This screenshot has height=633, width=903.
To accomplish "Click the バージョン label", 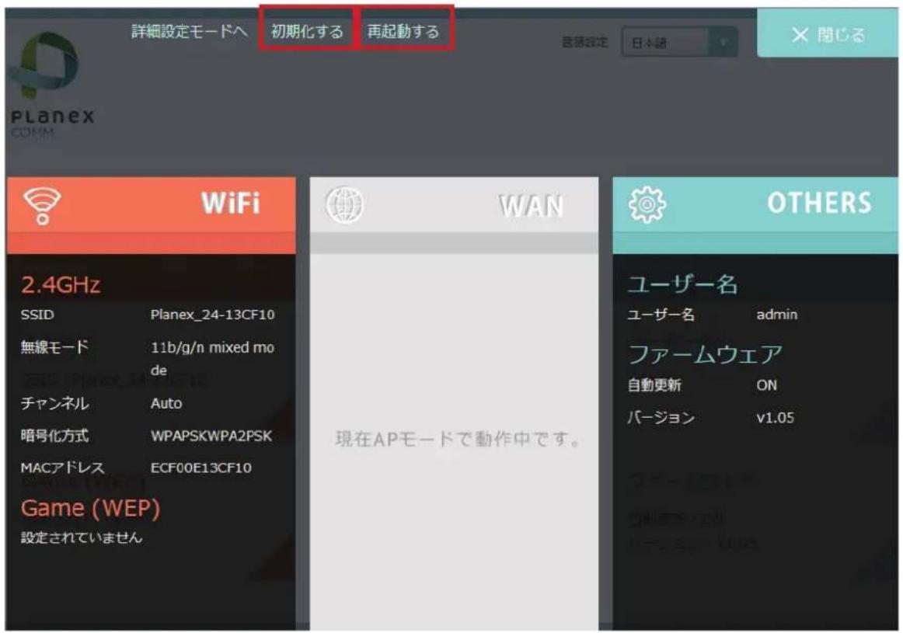I will tap(661, 417).
